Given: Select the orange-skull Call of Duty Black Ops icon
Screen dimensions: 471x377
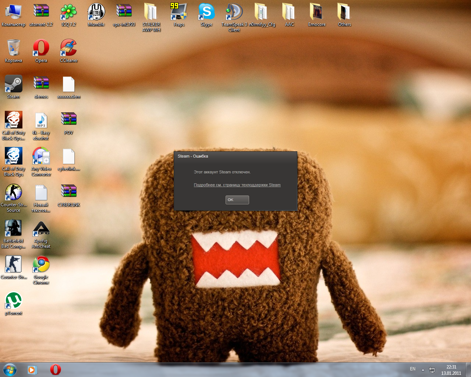Looking at the screenshot, I should click(x=14, y=126).
